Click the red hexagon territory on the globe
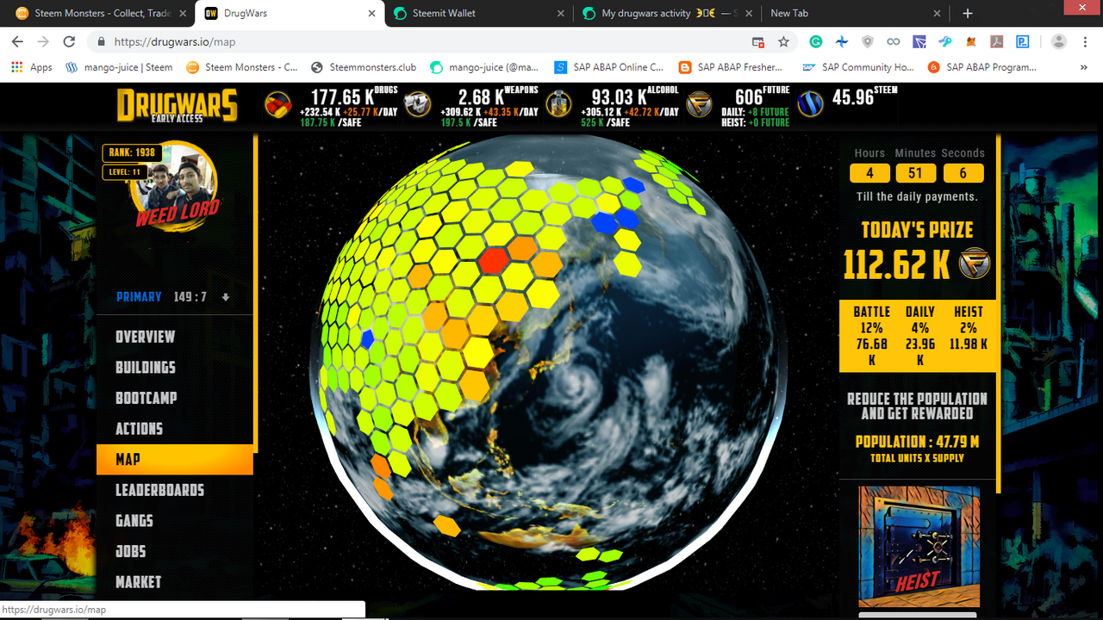 [x=495, y=259]
